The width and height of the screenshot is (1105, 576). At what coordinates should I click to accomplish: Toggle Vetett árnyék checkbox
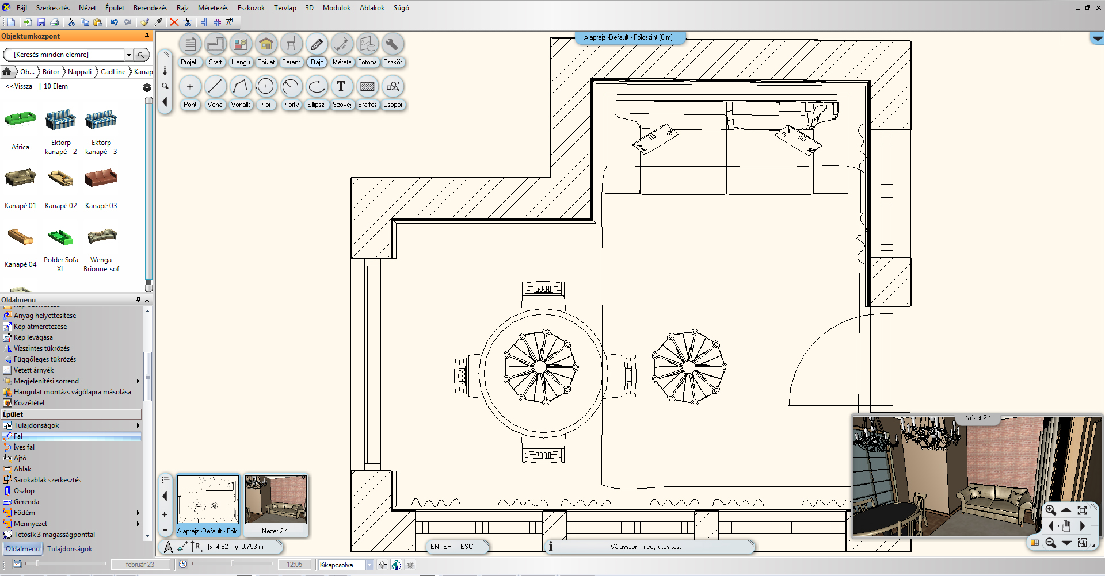(7, 370)
